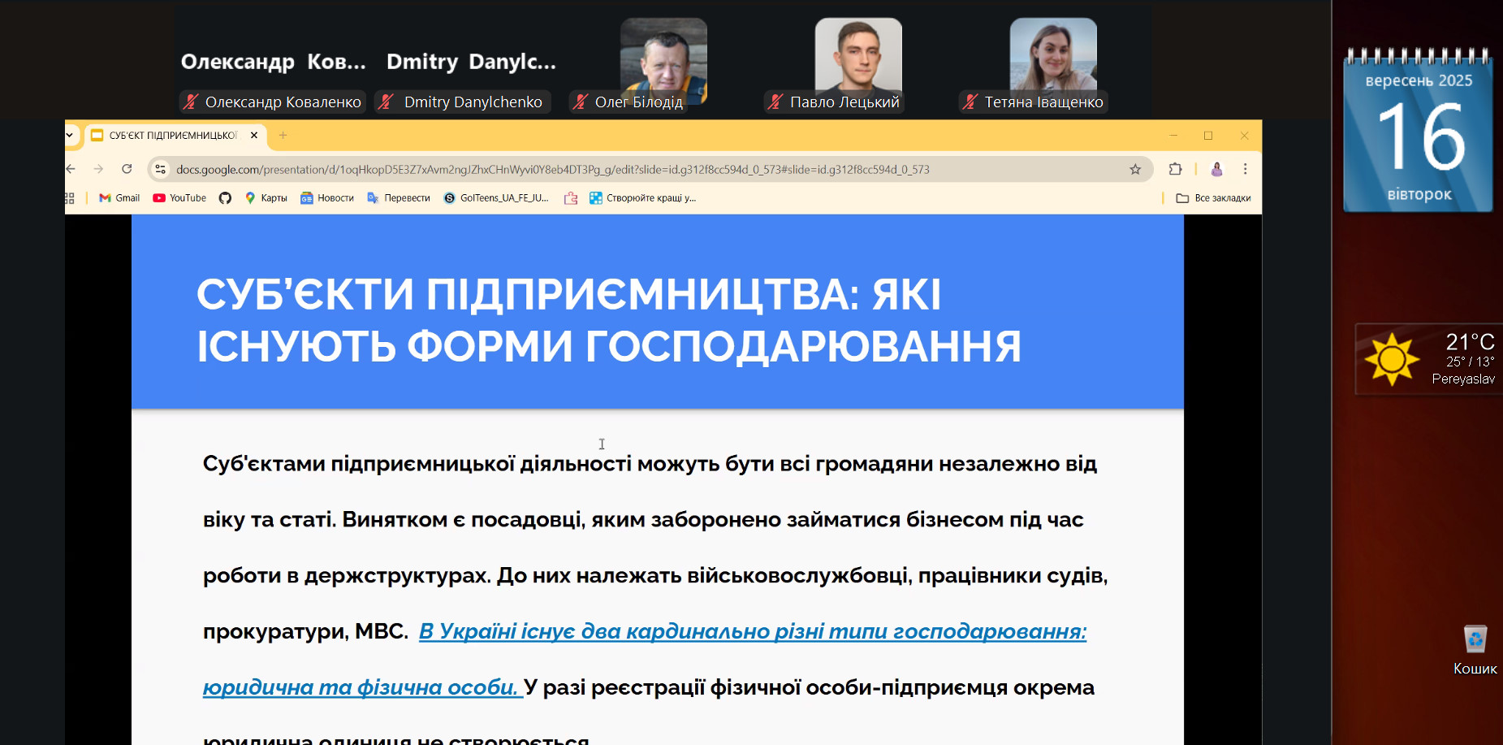
Task: Go back with the browser back arrow
Action: [71, 169]
